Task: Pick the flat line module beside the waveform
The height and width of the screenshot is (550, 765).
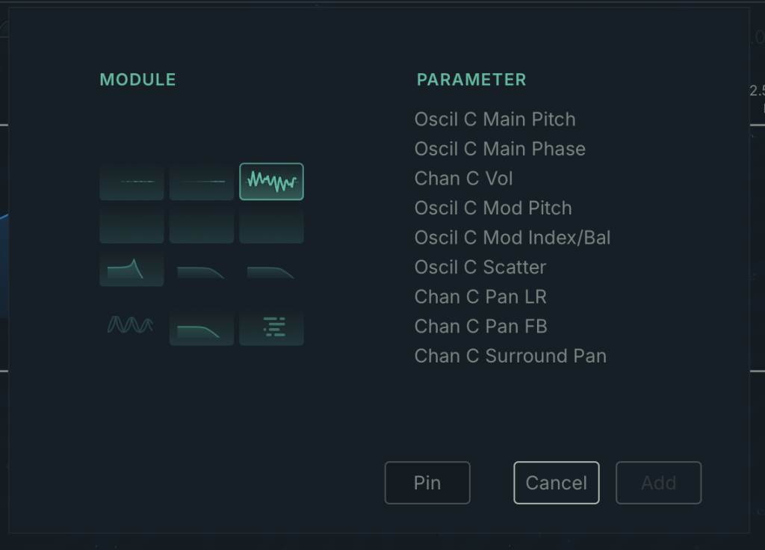Action: [201, 182]
